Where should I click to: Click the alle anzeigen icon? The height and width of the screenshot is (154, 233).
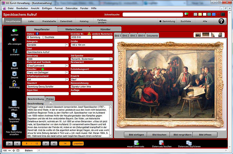tap(14, 40)
